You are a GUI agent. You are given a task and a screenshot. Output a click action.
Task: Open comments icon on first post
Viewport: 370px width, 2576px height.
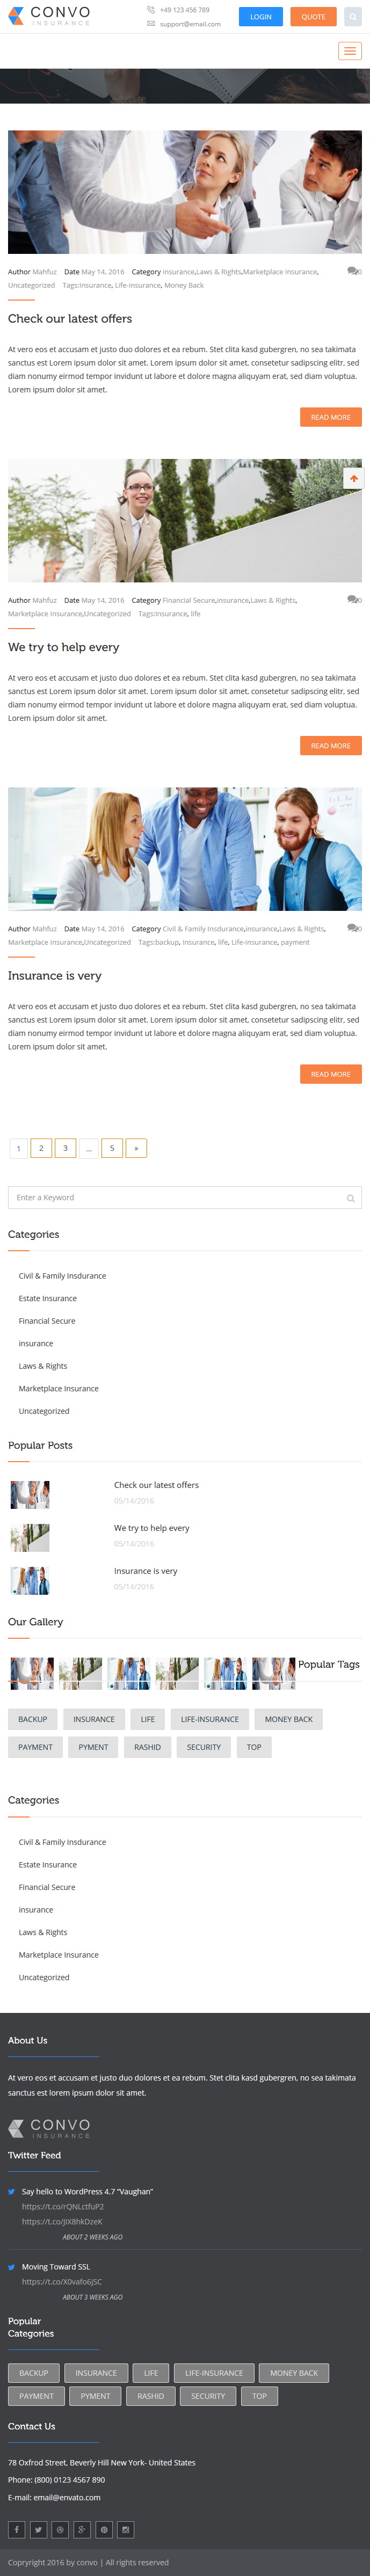353,271
